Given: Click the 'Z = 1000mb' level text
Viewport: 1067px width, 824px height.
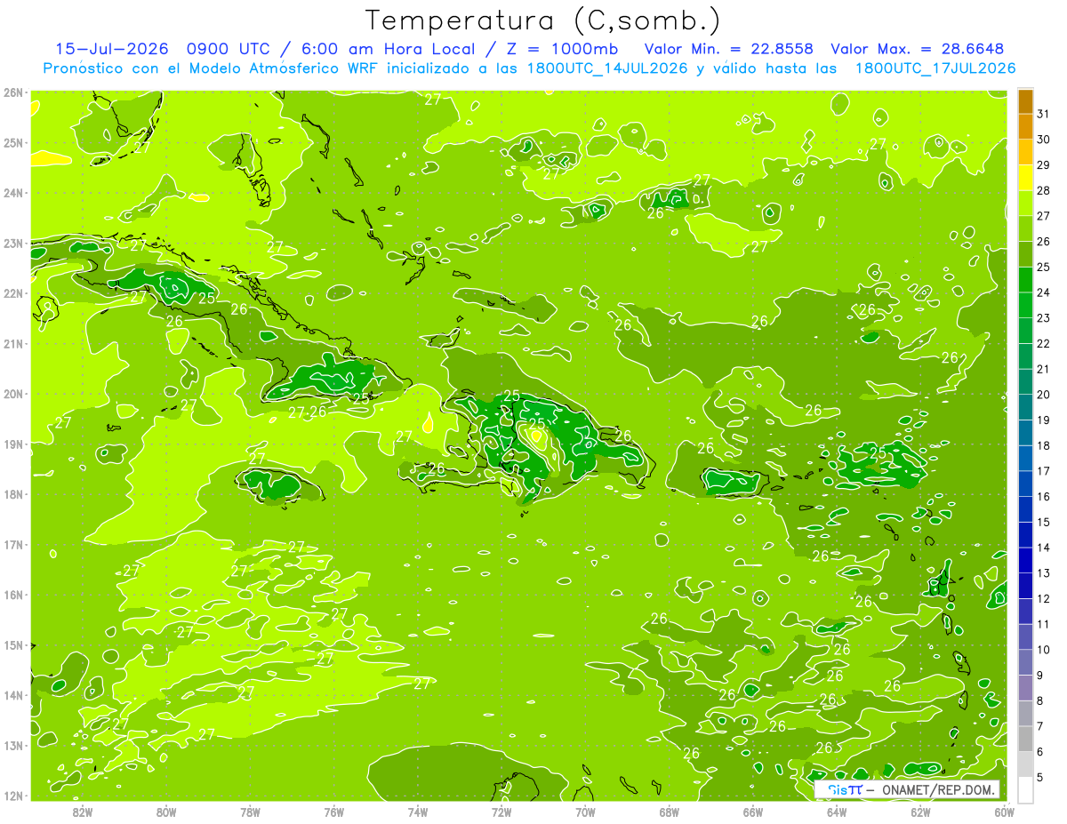Looking at the screenshot, I should 562,49.
